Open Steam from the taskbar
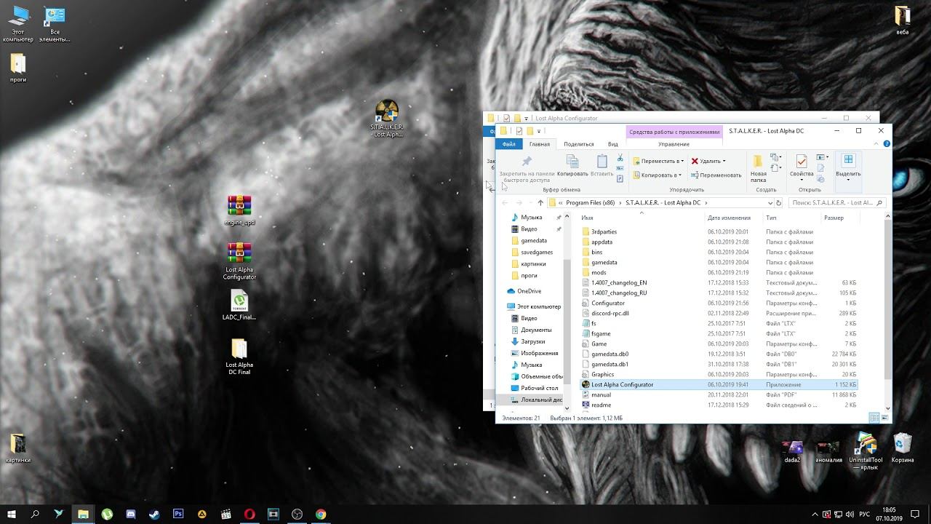Viewport: 931px width, 524px height. (x=154, y=514)
